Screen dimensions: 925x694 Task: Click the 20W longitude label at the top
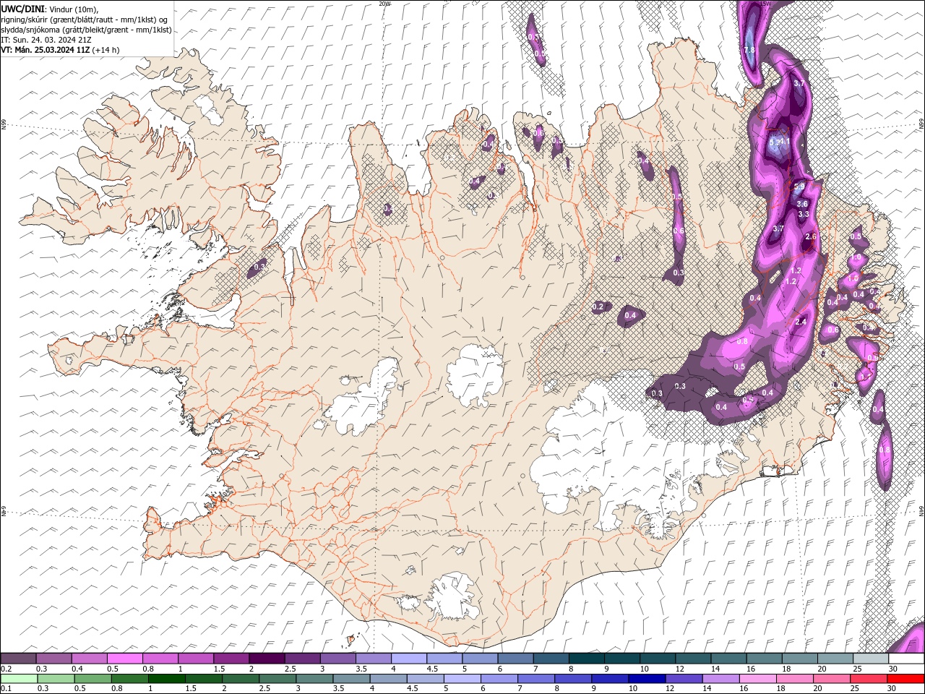tap(384, 3)
